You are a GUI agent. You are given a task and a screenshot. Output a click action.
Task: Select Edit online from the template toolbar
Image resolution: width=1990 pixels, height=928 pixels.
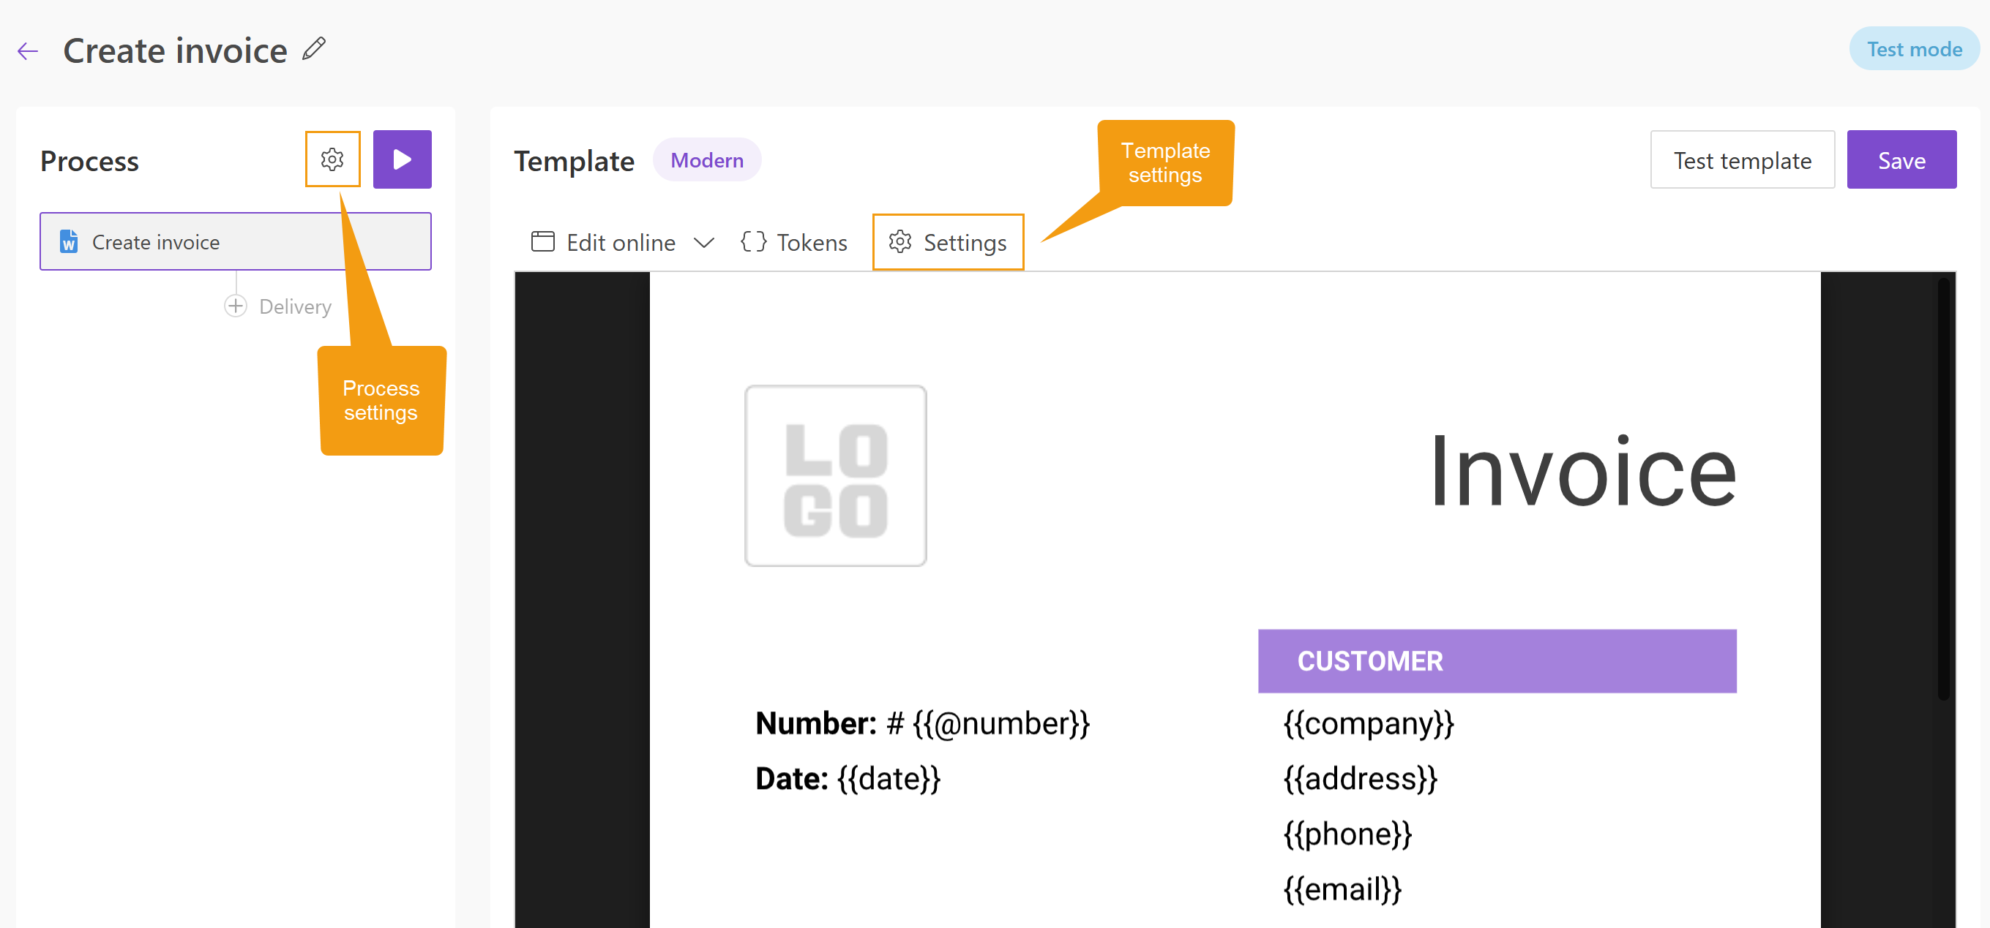point(621,241)
